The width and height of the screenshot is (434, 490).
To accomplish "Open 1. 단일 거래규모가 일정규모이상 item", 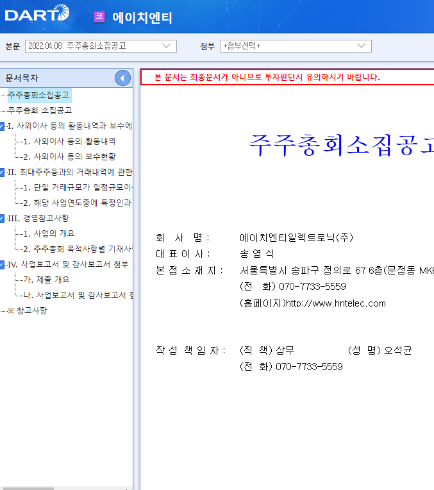I will pyautogui.click(x=78, y=187).
